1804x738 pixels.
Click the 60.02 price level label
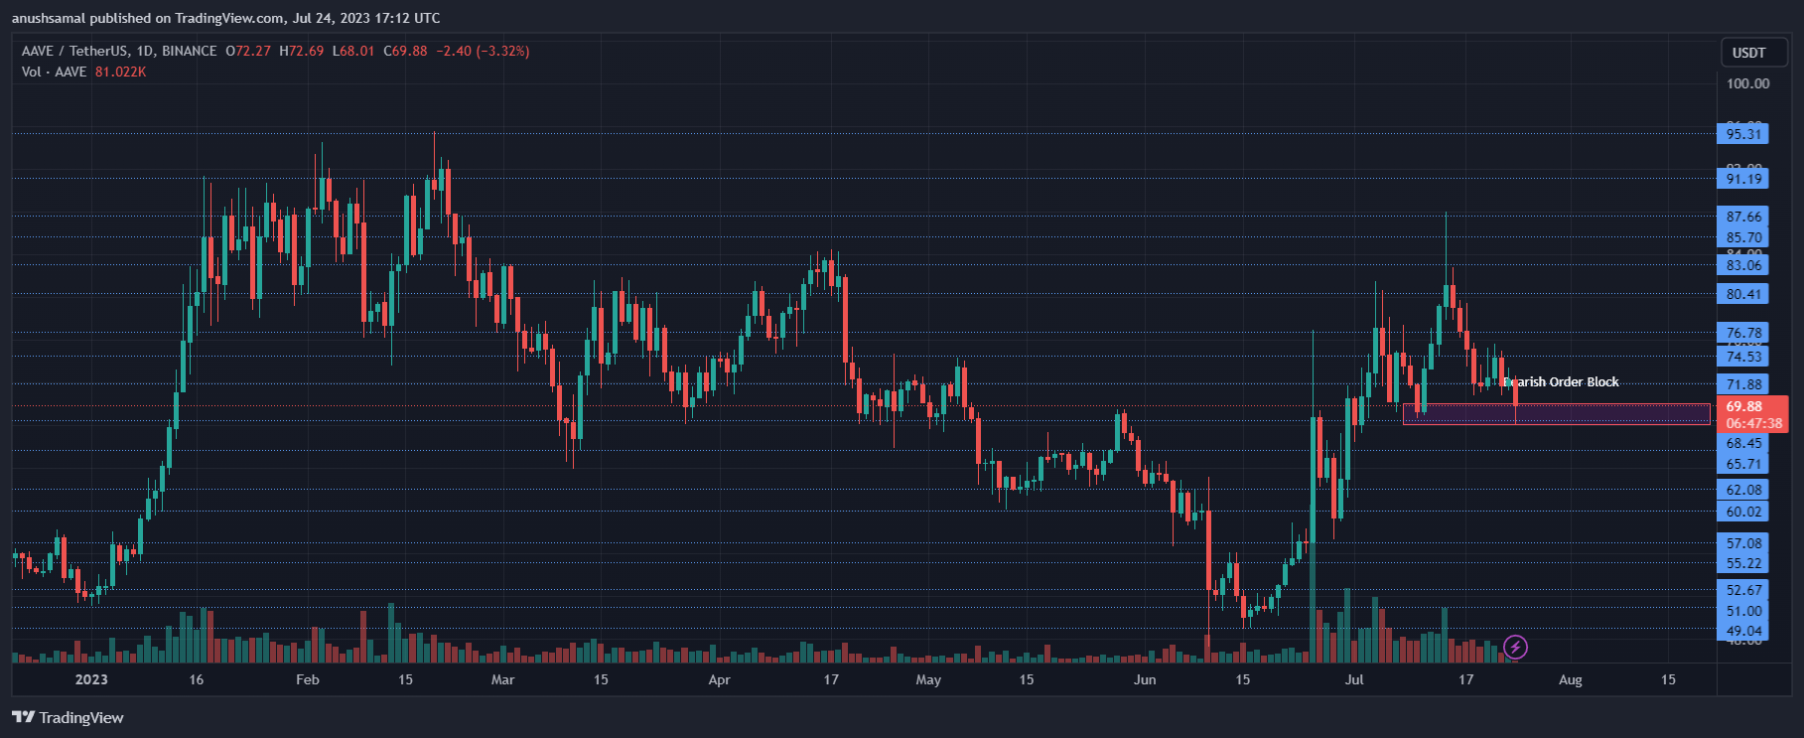pos(1743,512)
